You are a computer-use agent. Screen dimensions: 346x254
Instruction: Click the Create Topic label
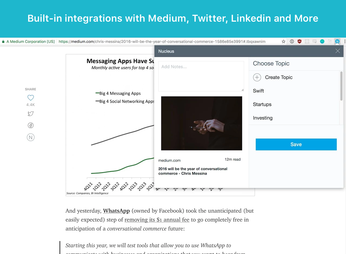click(x=279, y=77)
